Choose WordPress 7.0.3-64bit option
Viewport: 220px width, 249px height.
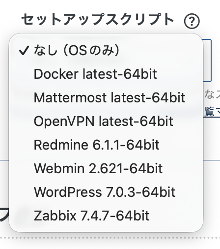[106, 192]
